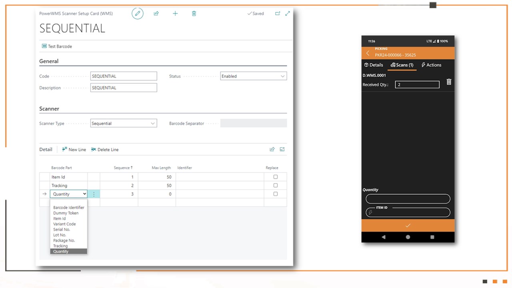Click the Received Qty. field in phone

(417, 84)
